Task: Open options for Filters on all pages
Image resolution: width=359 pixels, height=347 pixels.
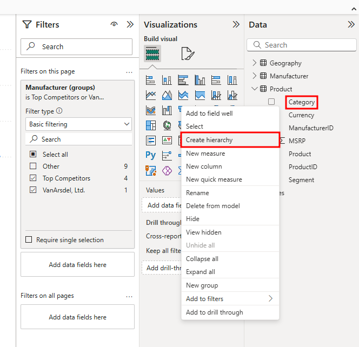Action: [129, 296]
